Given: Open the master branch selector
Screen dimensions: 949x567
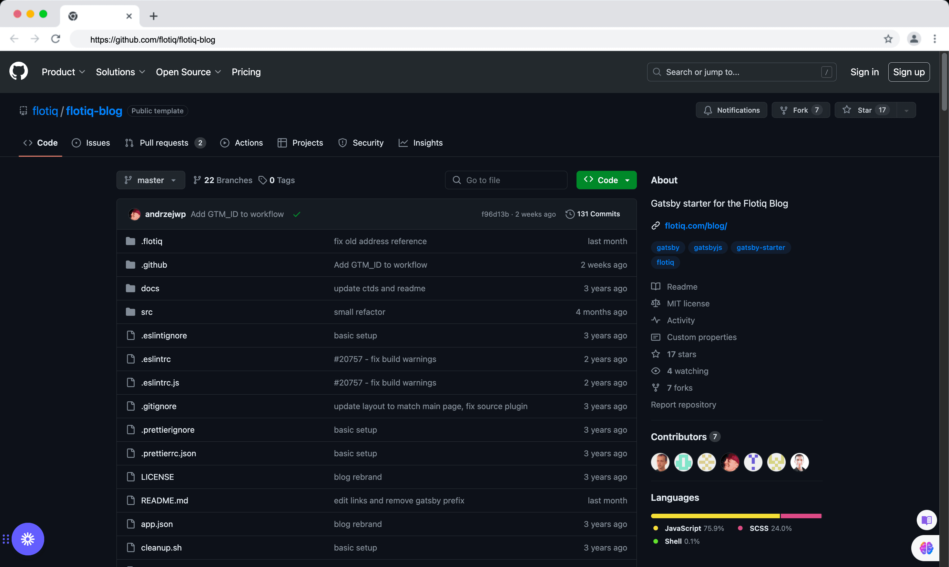Looking at the screenshot, I should tap(150, 180).
